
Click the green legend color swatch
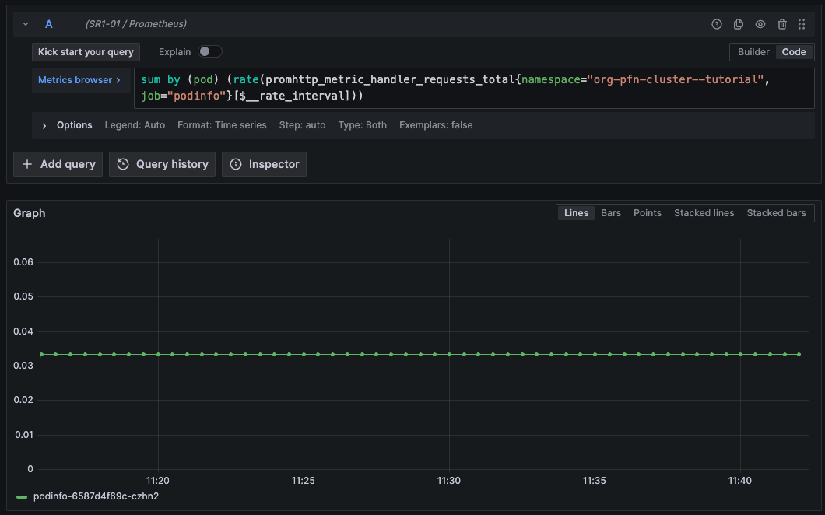point(22,496)
